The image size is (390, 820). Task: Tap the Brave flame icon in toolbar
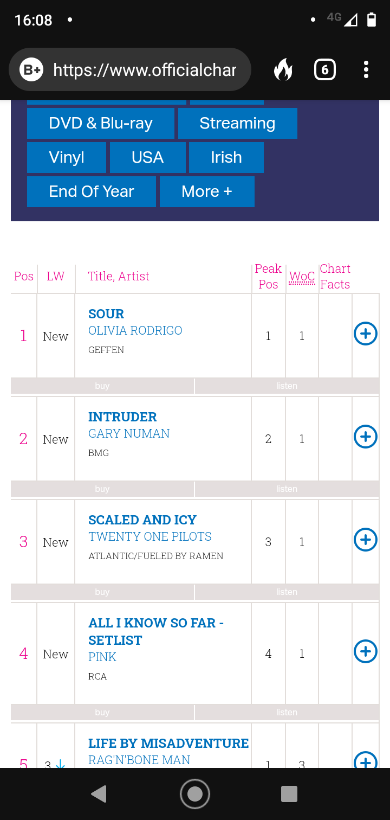click(x=283, y=70)
